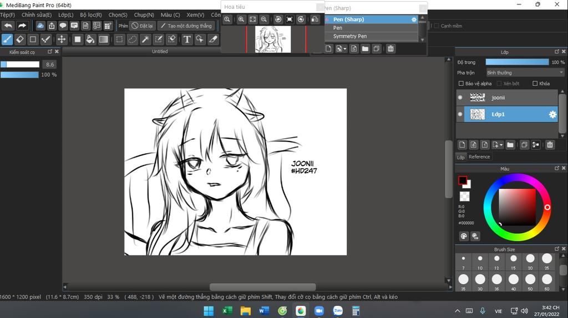Pick the Magic Wand tool

click(145, 39)
